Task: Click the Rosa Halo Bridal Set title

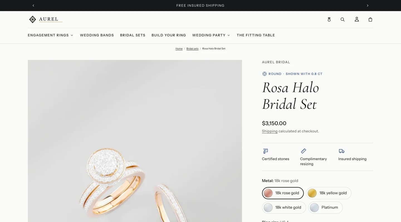Action: point(290,96)
